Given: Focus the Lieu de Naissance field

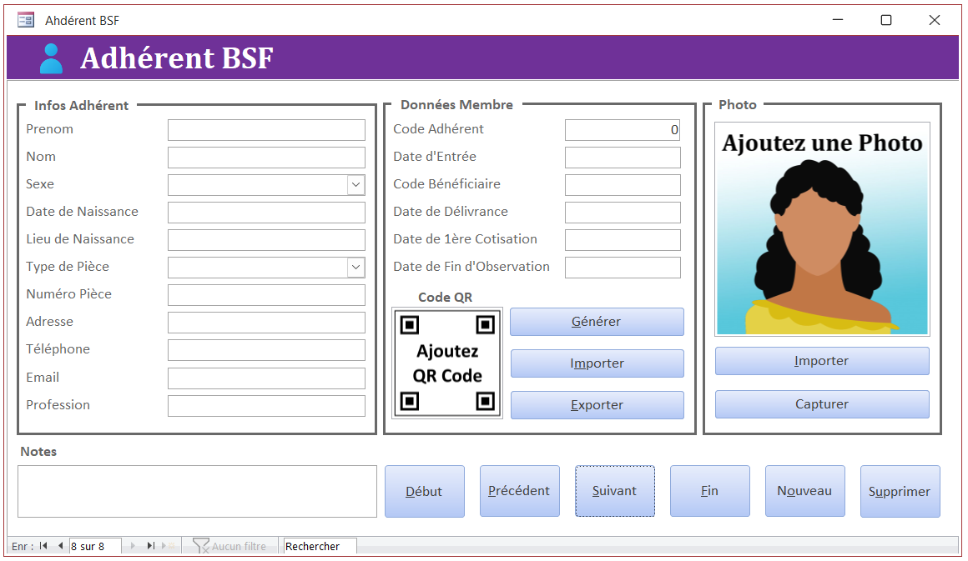Looking at the screenshot, I should click(x=266, y=240).
